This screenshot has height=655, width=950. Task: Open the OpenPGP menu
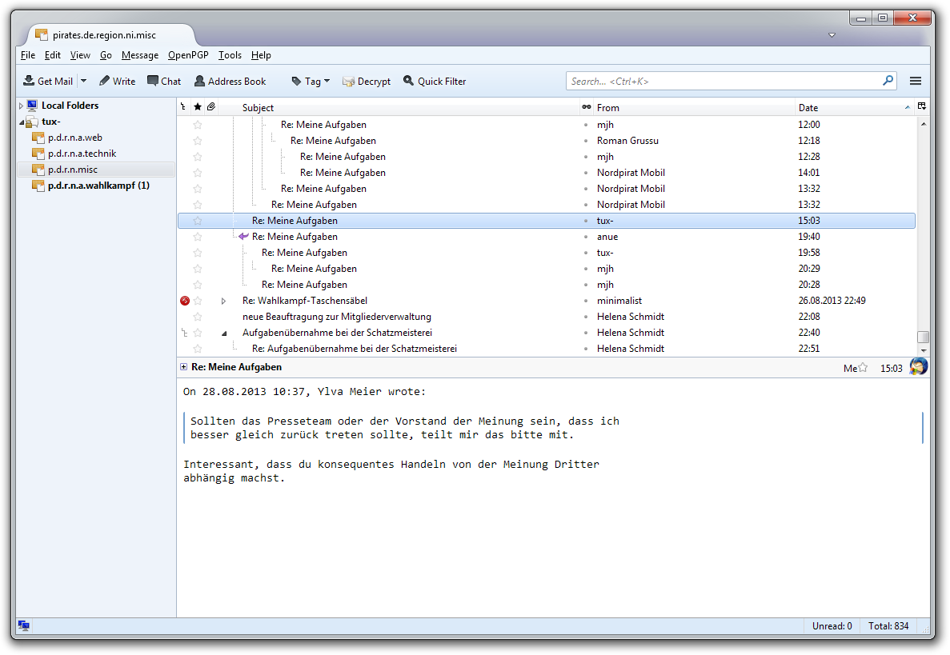click(188, 55)
